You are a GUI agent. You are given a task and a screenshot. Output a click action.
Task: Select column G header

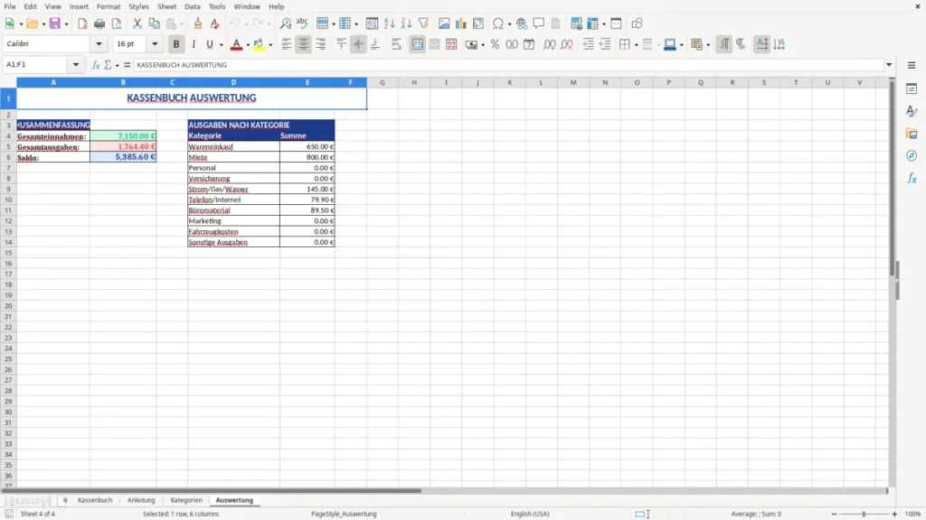point(383,82)
